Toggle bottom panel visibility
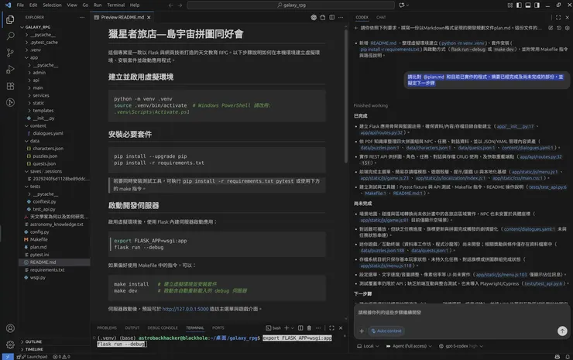Screen dimensions: 573x360 point(528,5)
